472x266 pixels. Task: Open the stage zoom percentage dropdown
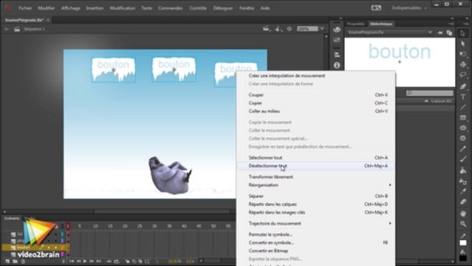point(322,29)
